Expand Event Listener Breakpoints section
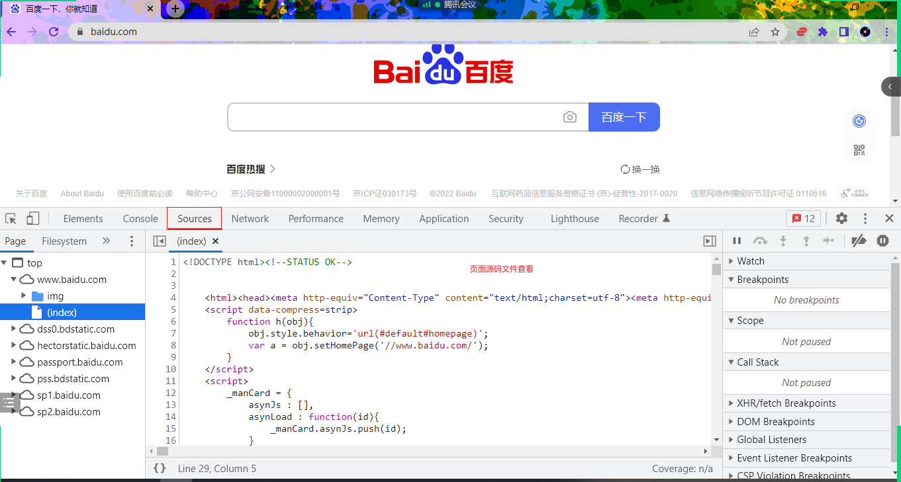Image resolution: width=901 pixels, height=482 pixels. pyautogui.click(x=806, y=458)
